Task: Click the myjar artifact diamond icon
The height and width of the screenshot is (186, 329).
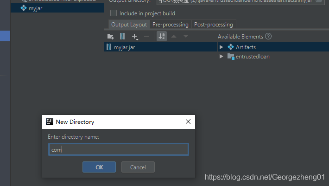Action: pyautogui.click(x=24, y=8)
